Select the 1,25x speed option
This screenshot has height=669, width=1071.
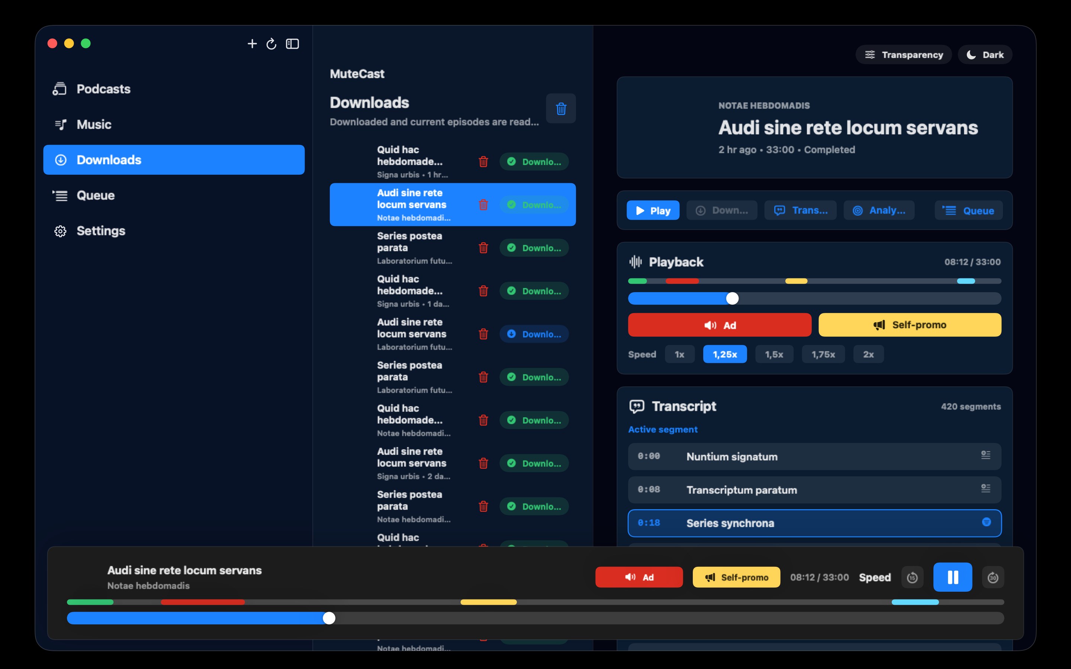[724, 355]
